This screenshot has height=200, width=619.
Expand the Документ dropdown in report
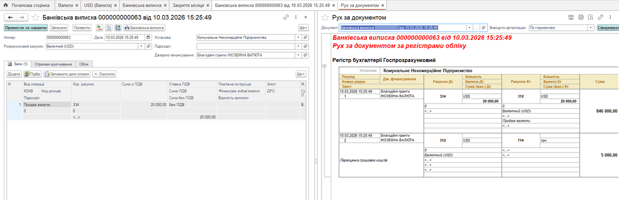pyautogui.click(x=469, y=27)
